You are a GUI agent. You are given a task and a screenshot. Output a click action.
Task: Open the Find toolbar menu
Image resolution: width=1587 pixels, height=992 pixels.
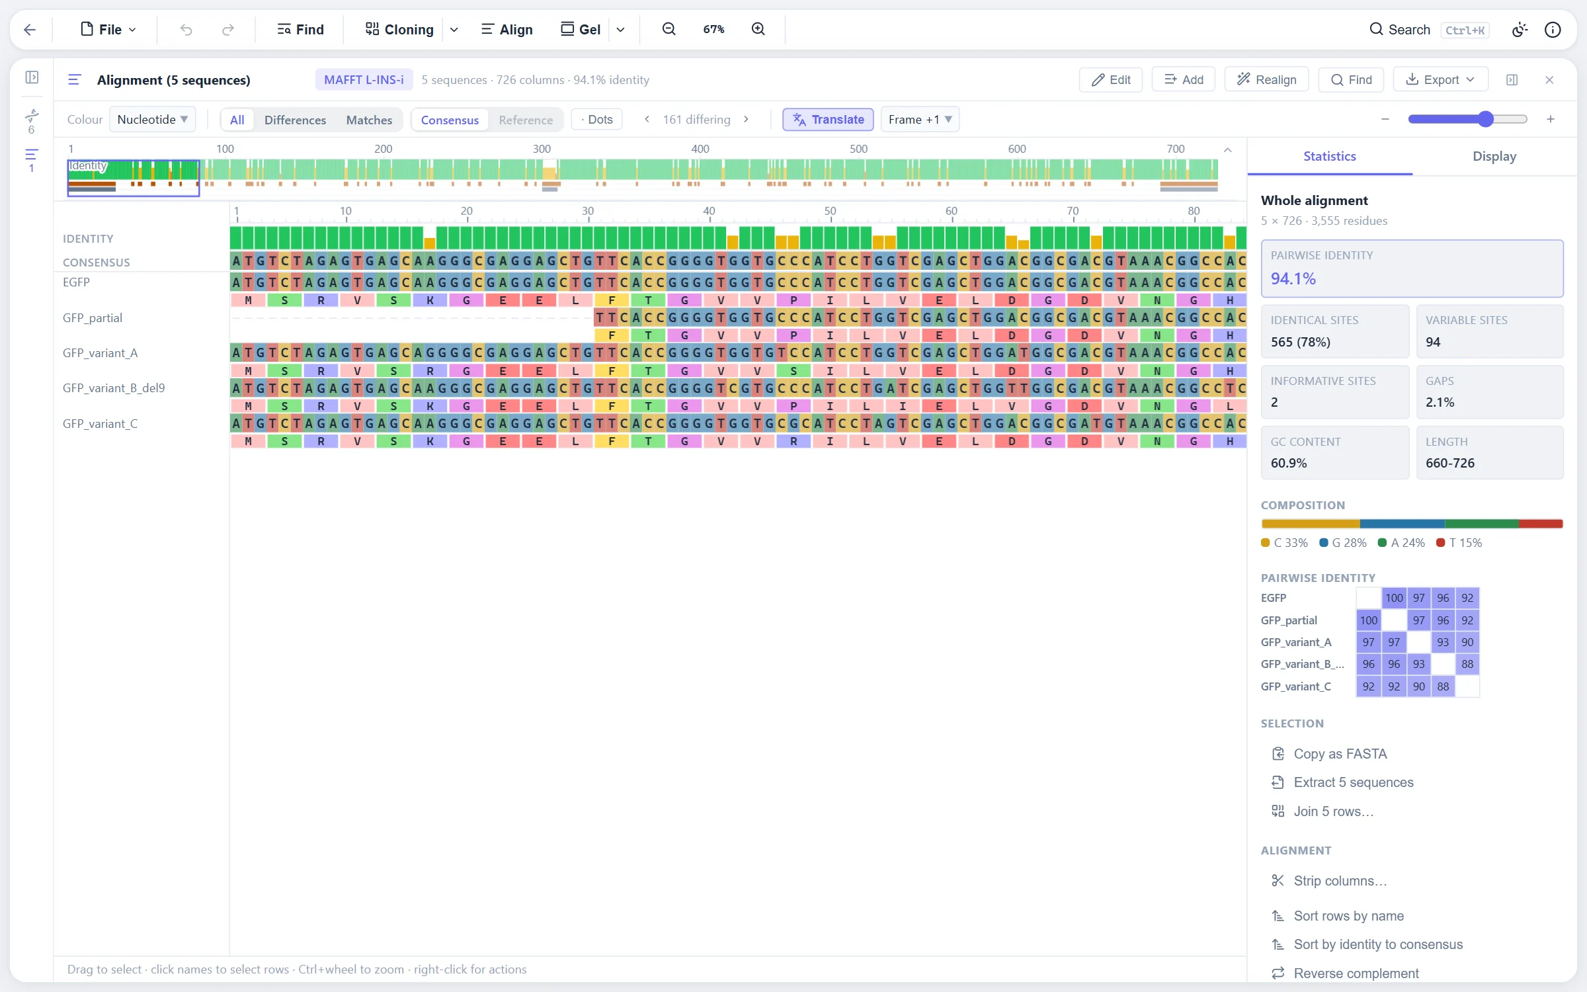pos(301,29)
